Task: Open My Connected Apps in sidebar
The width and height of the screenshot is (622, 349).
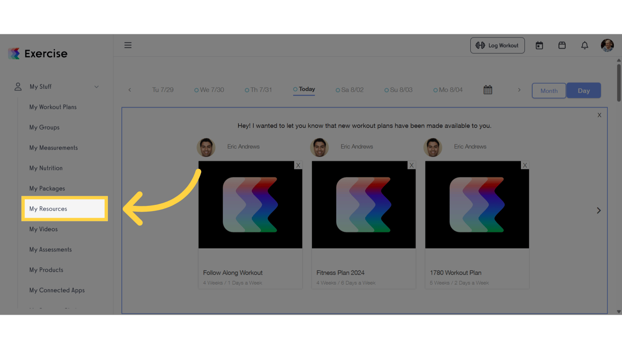Action: [57, 290]
